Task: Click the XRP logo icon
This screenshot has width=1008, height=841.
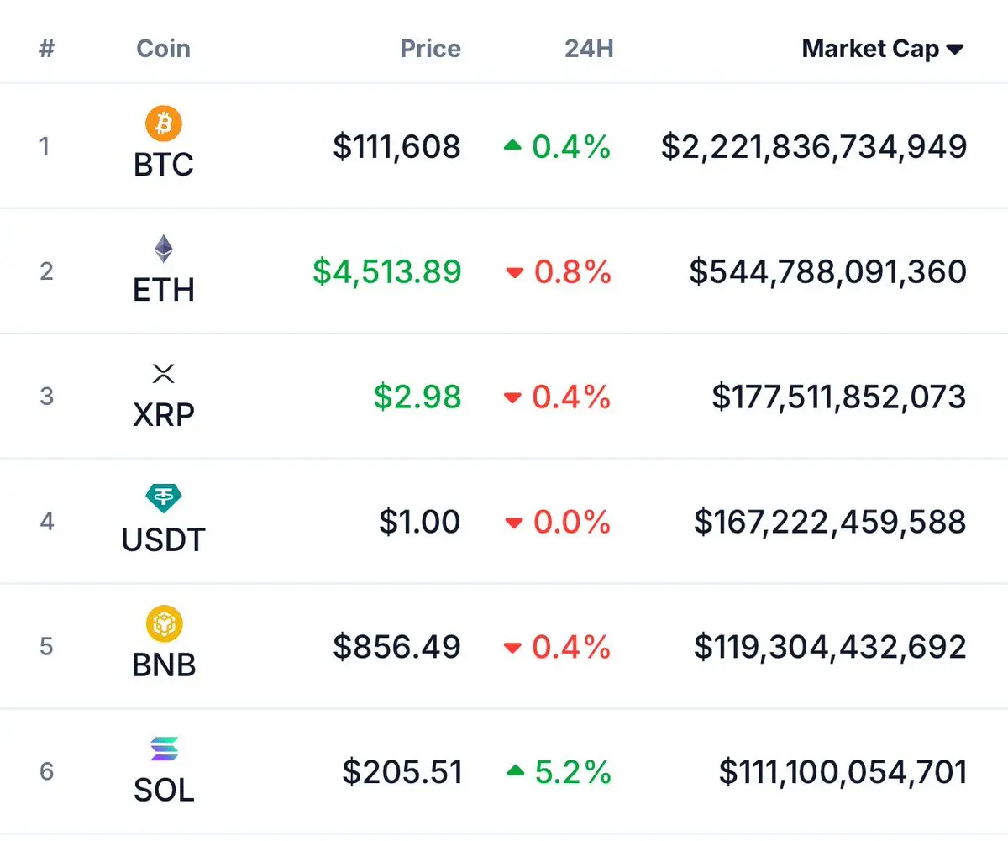Action: [164, 374]
